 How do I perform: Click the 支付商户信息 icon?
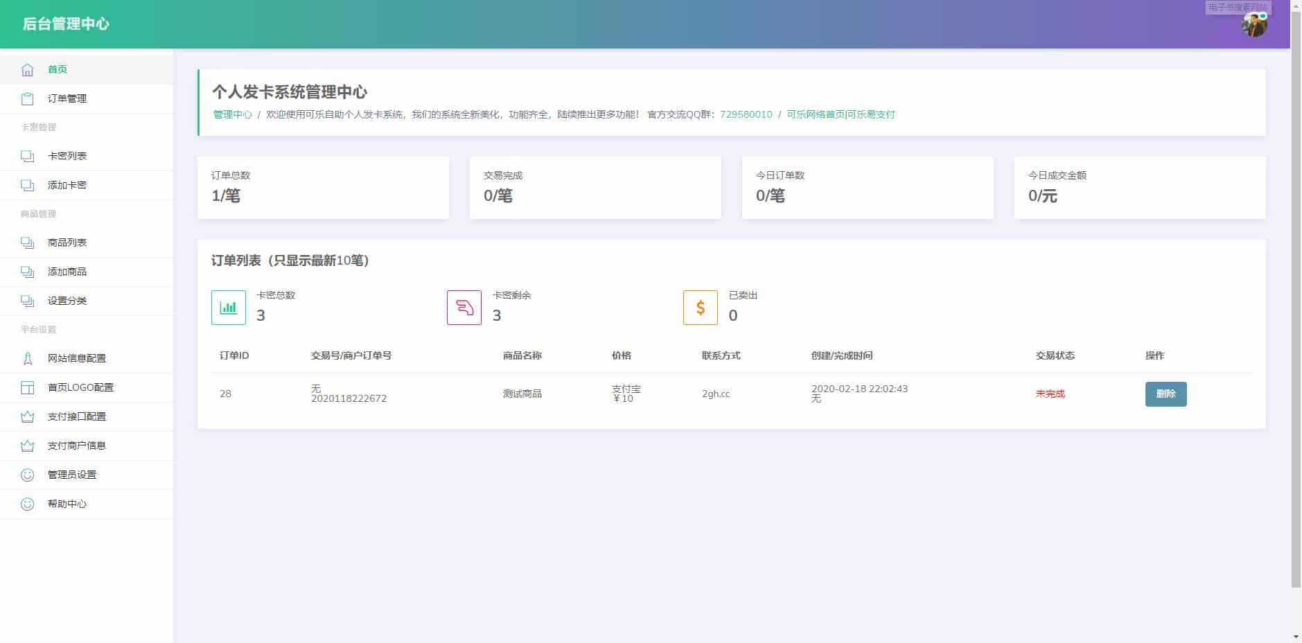coord(27,446)
